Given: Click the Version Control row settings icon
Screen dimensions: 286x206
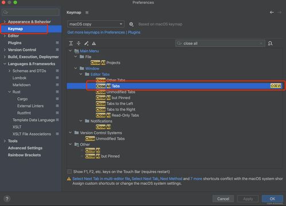Looking at the screenshot, I should coord(57,50).
